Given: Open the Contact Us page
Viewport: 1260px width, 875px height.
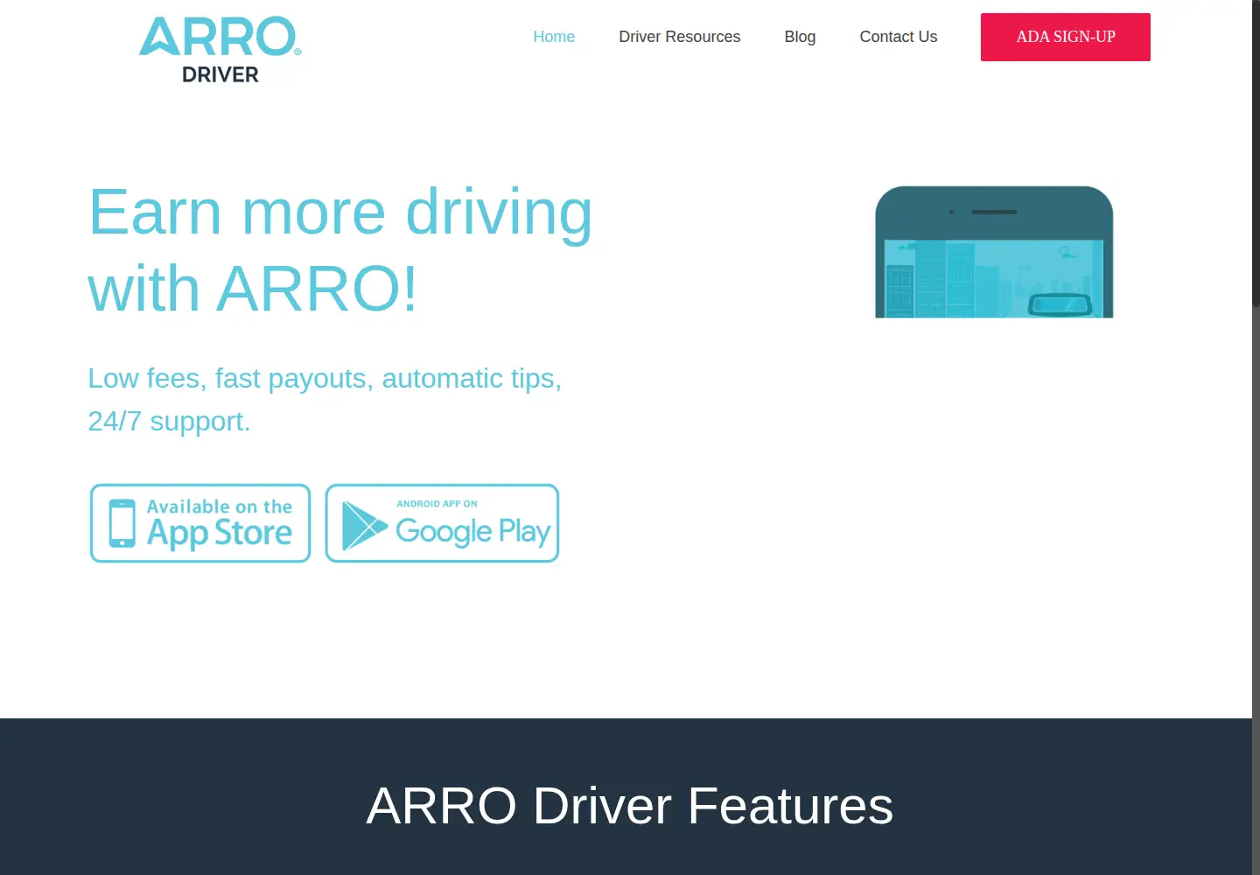Looking at the screenshot, I should [x=898, y=37].
